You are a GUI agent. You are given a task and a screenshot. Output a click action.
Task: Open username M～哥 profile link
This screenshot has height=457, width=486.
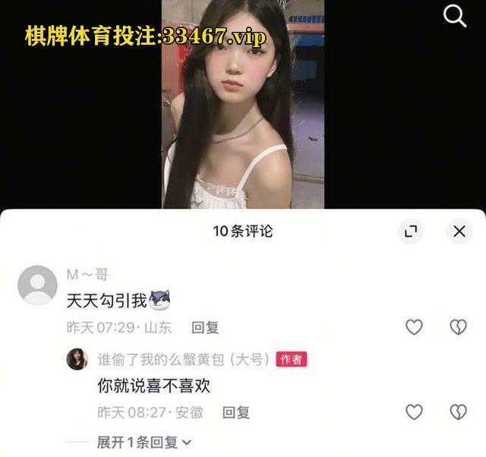tap(87, 275)
